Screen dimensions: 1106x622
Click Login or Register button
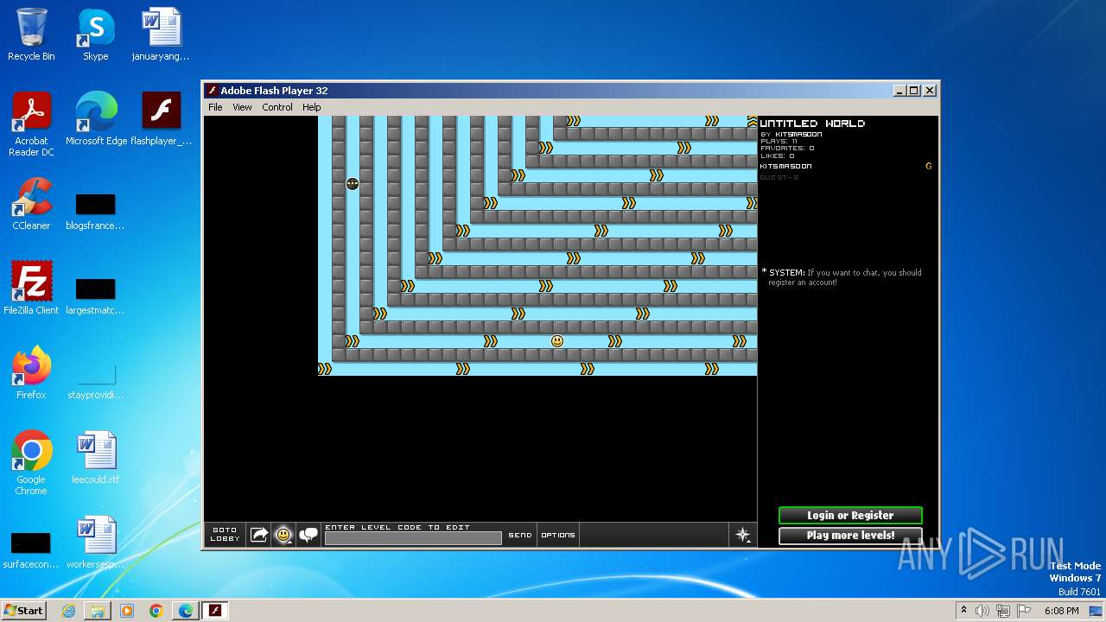[x=850, y=515]
